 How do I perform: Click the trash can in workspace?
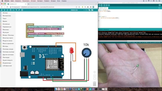(x=94, y=84)
